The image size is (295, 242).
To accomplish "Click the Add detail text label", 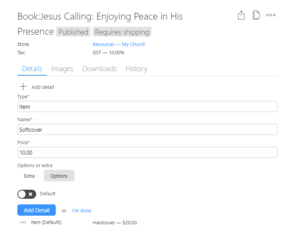I will [x=43, y=87].
